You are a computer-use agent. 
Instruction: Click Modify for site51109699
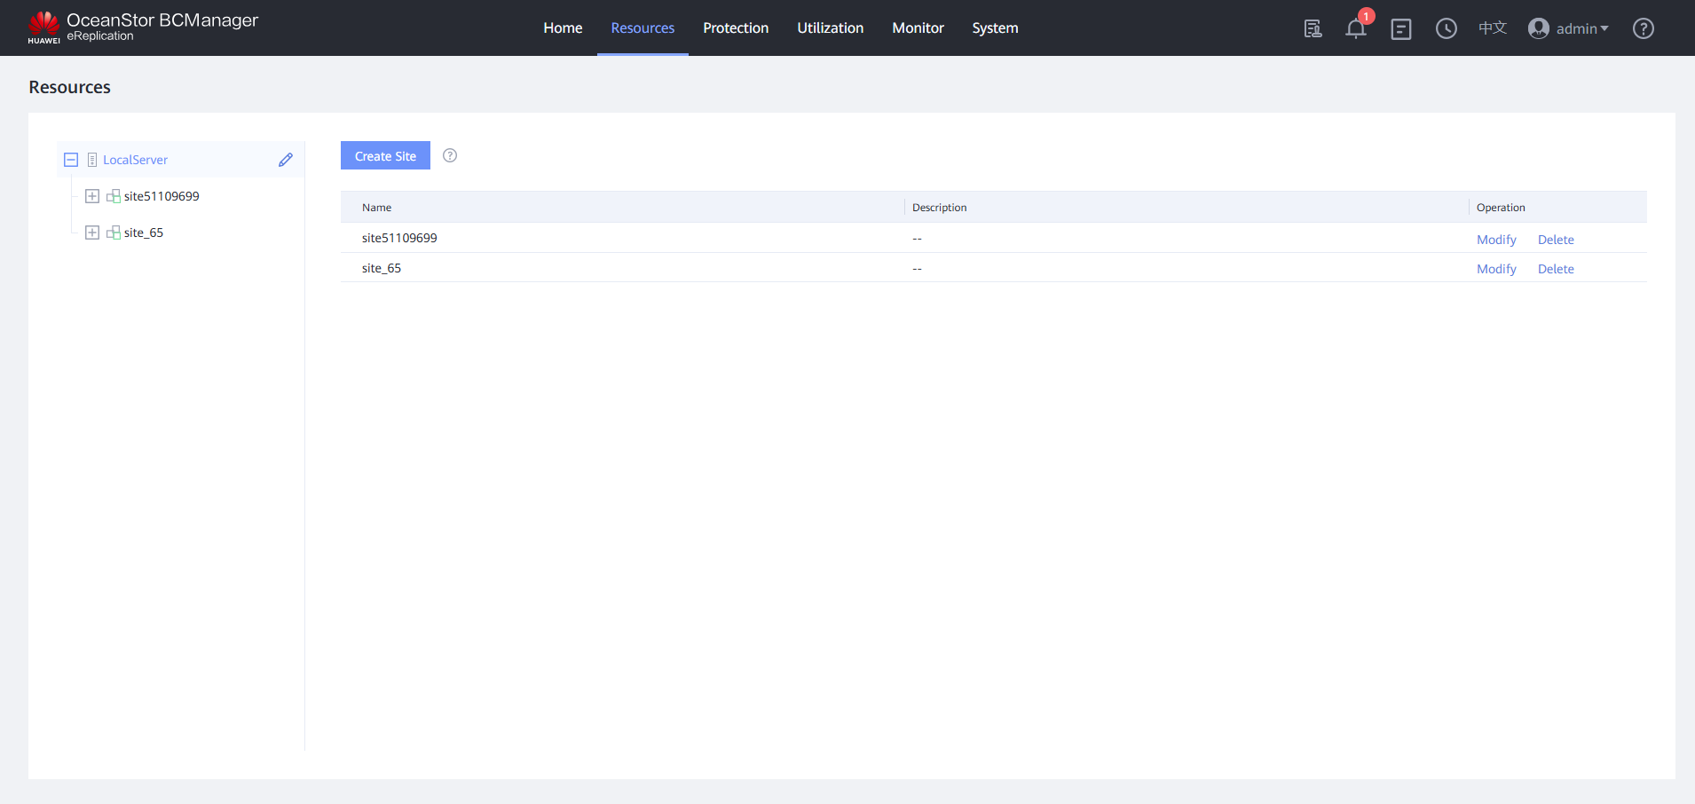[1496, 240]
